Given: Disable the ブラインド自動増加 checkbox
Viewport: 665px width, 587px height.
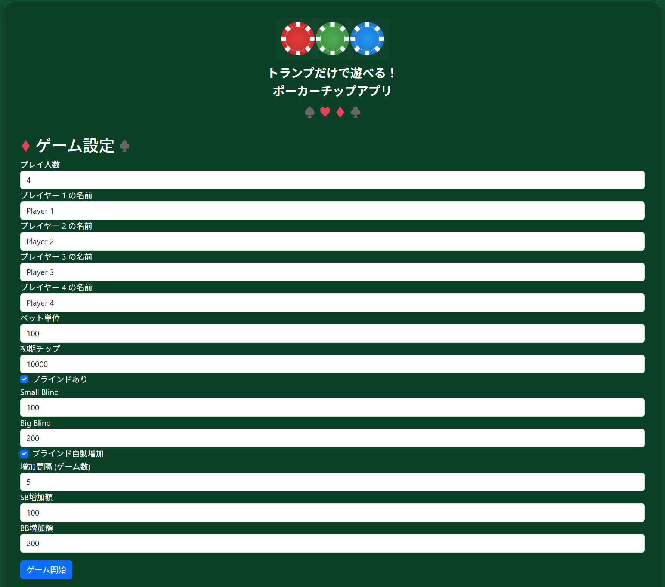Looking at the screenshot, I should point(24,453).
